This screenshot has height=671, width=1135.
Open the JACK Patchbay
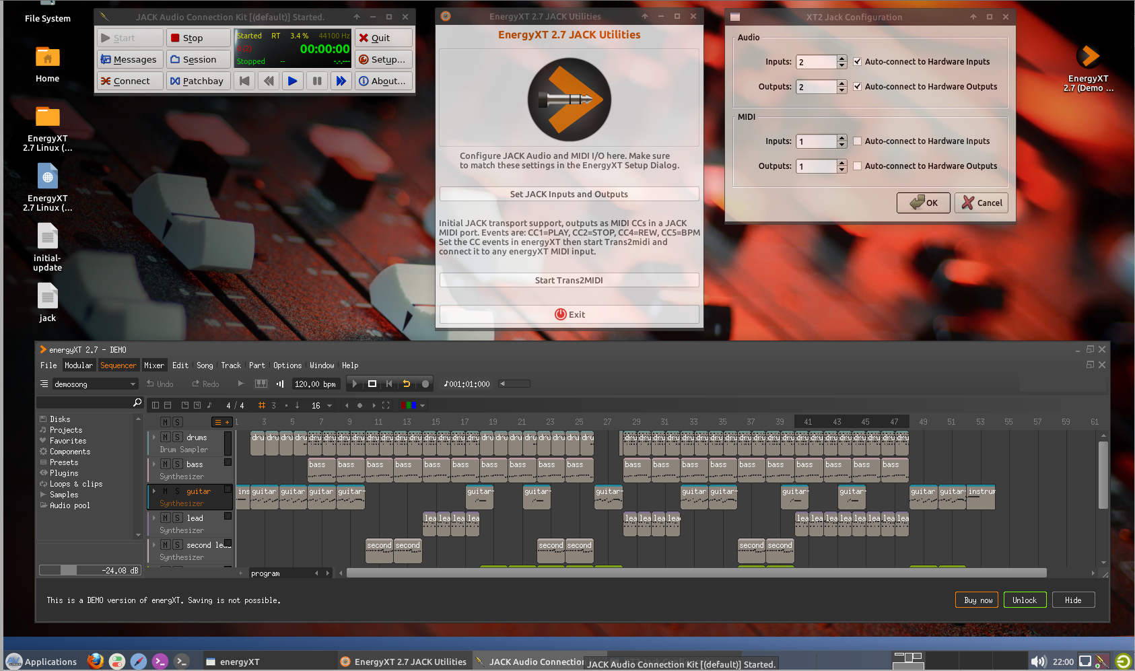click(x=198, y=81)
